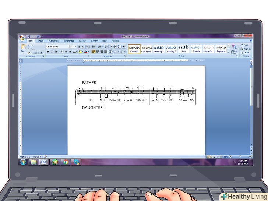
Task: Grow font size with the large A icon
Action: [79, 47]
